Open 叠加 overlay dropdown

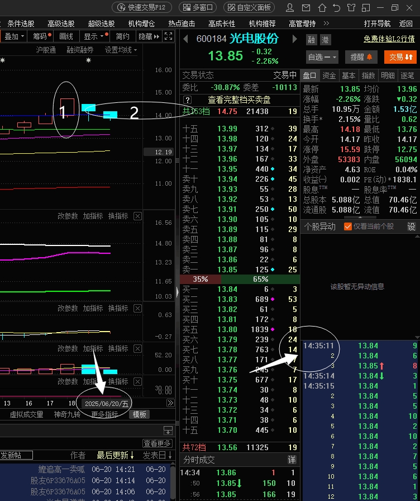pos(15,36)
